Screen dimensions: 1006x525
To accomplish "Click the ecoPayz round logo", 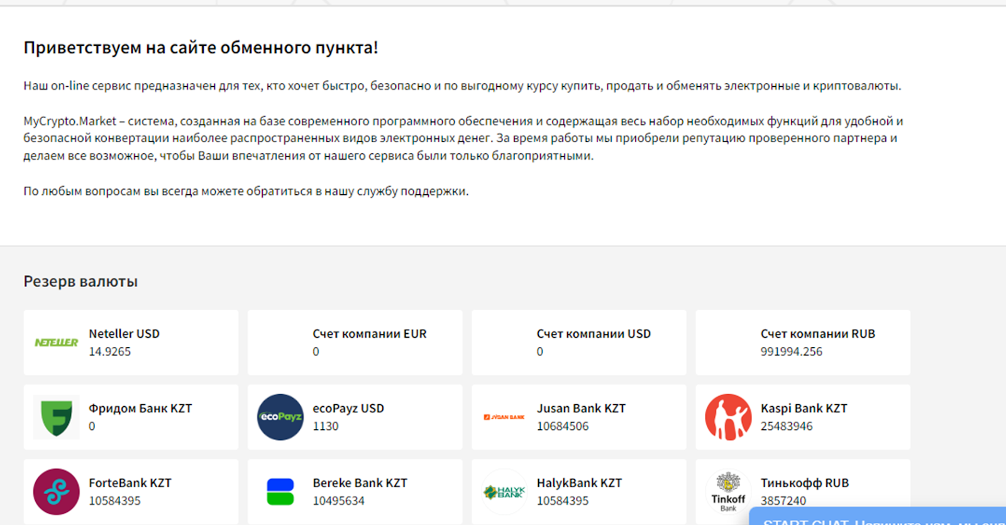I will (x=280, y=417).
